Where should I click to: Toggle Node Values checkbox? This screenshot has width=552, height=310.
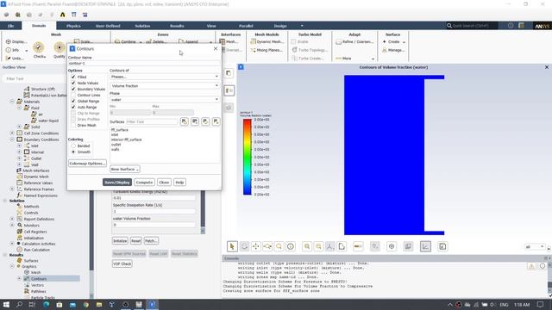click(x=73, y=83)
